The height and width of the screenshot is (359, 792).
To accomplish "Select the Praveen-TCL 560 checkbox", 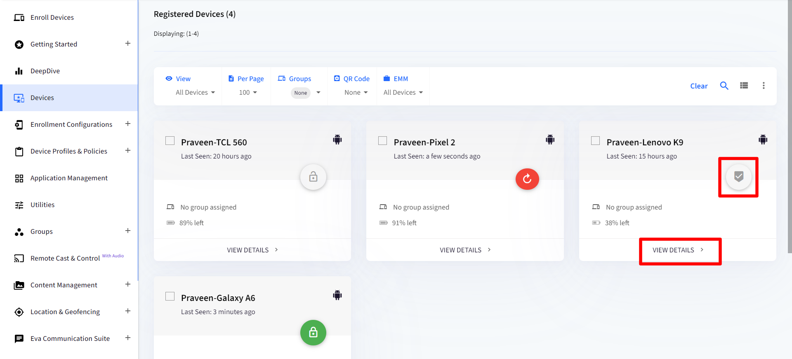I will pyautogui.click(x=170, y=141).
